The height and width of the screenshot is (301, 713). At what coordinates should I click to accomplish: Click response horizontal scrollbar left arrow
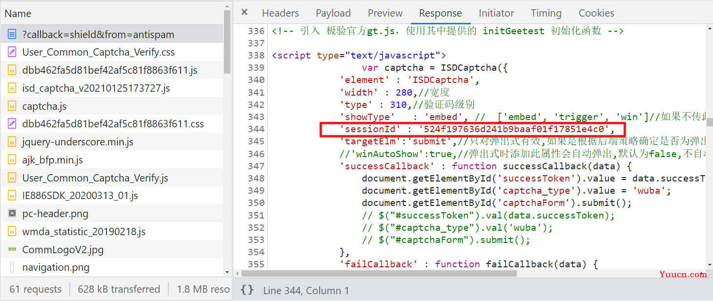pos(237,273)
